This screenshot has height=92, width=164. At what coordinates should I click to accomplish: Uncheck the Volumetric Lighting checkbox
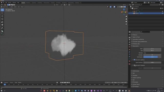134,60
